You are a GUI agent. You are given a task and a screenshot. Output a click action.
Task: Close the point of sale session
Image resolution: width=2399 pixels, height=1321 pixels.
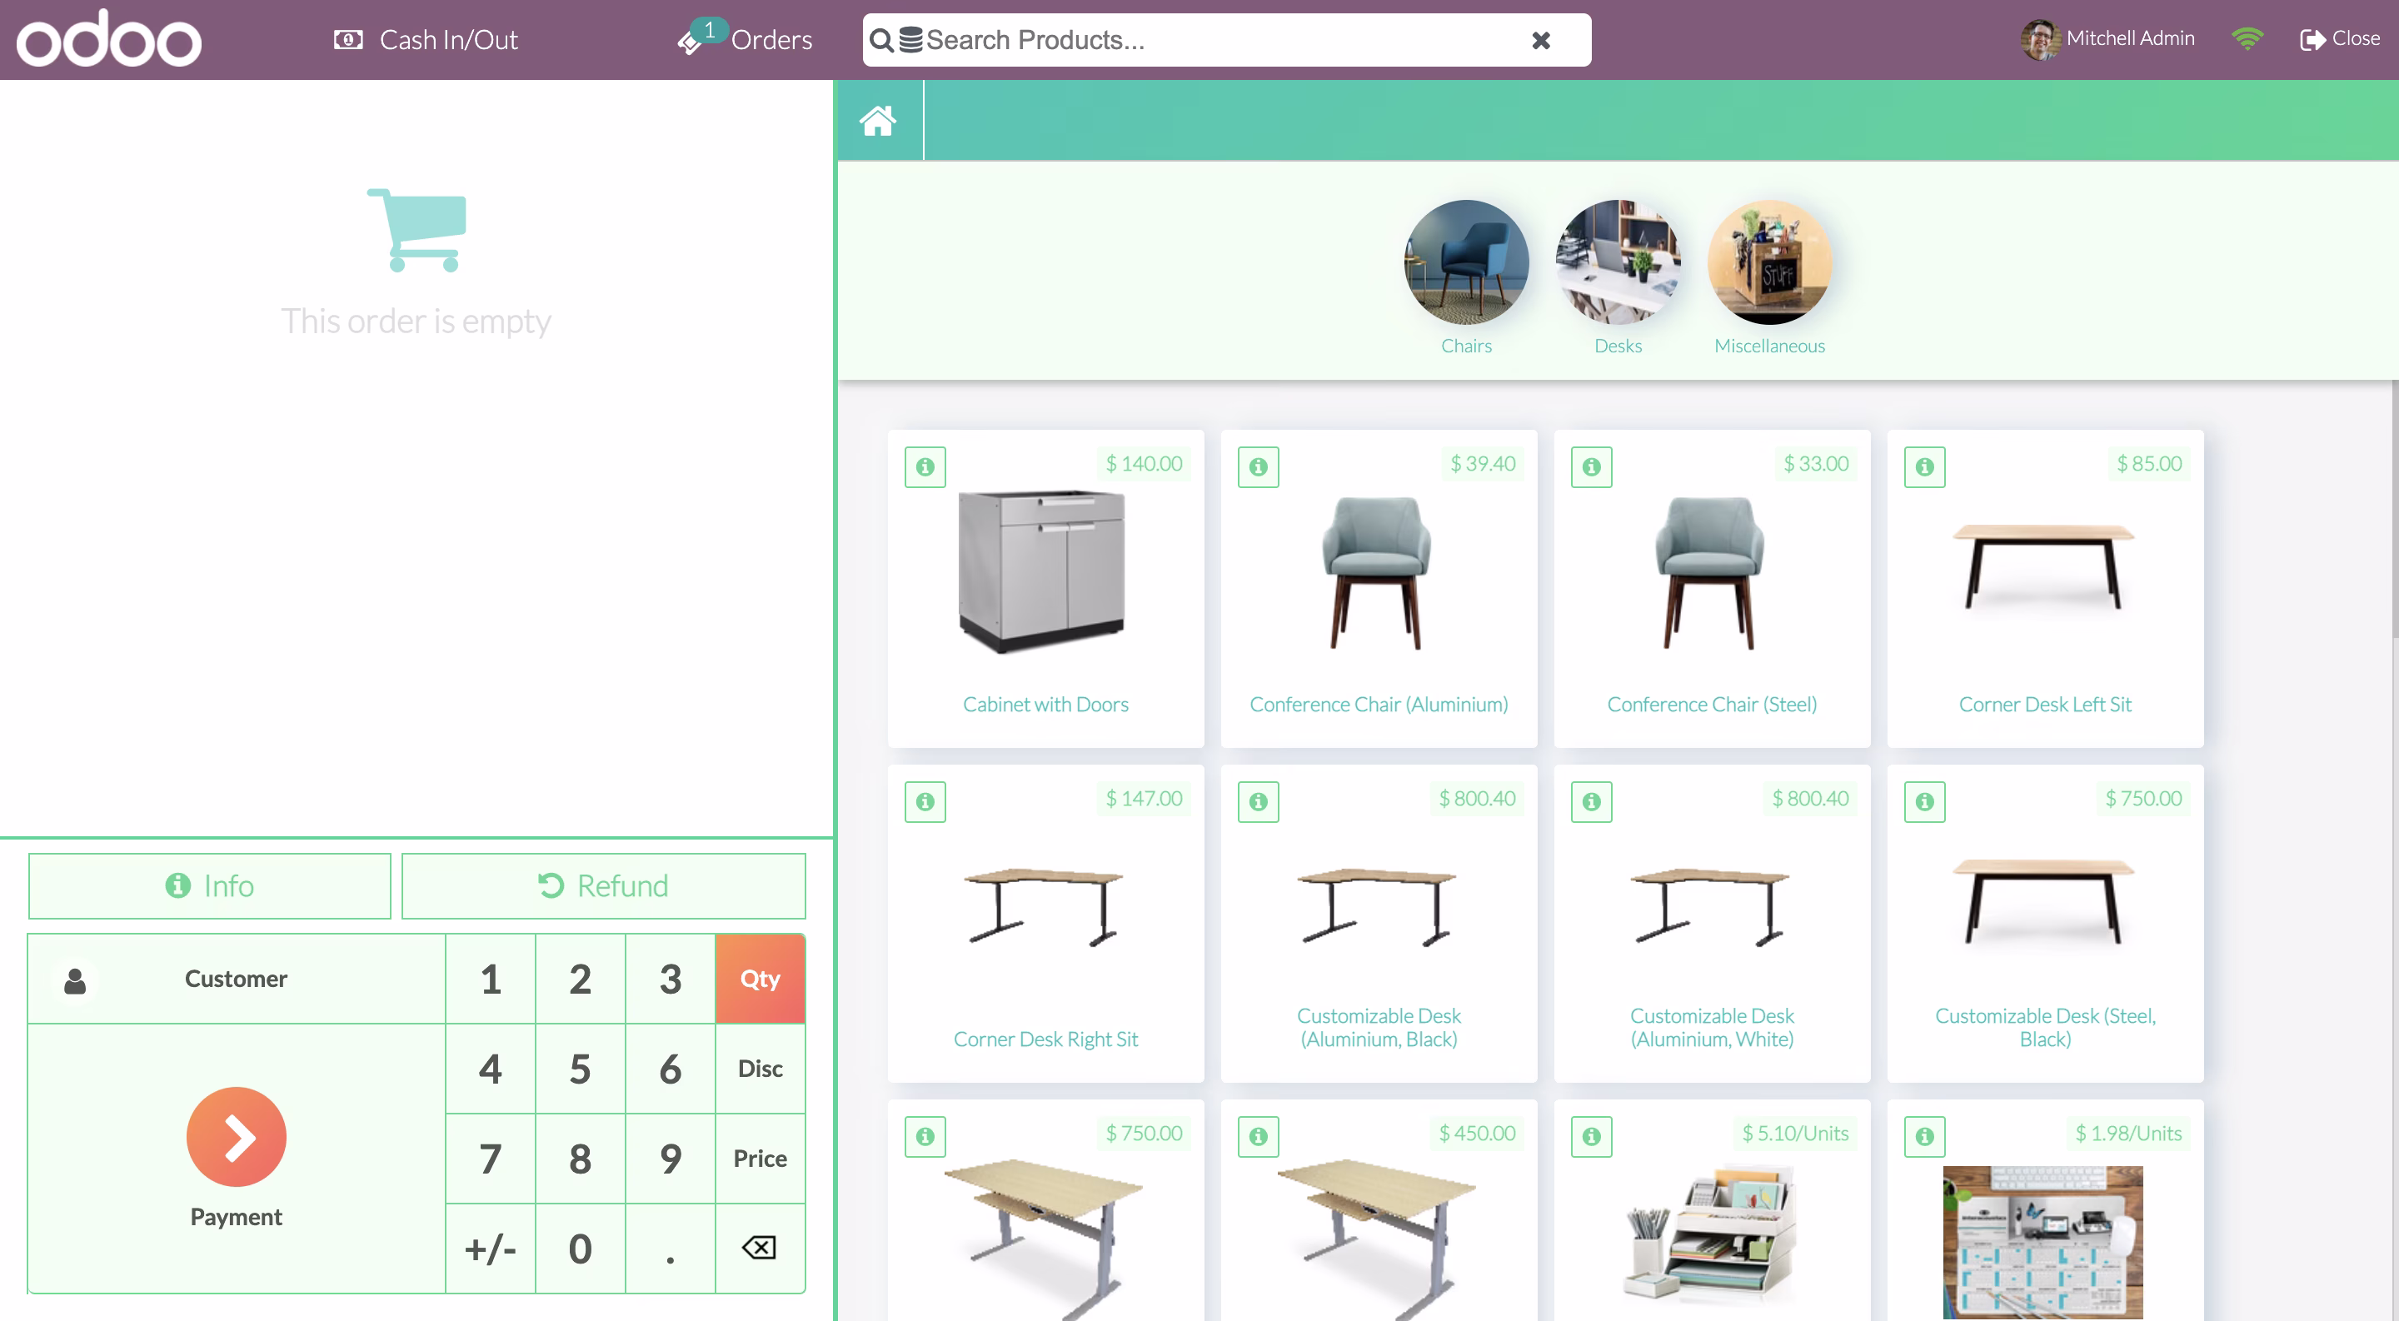coord(2339,39)
